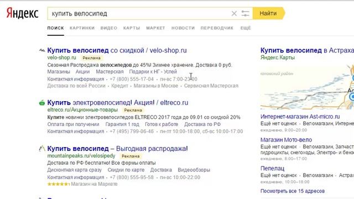Open the Мастерская sitelink

click(110, 72)
